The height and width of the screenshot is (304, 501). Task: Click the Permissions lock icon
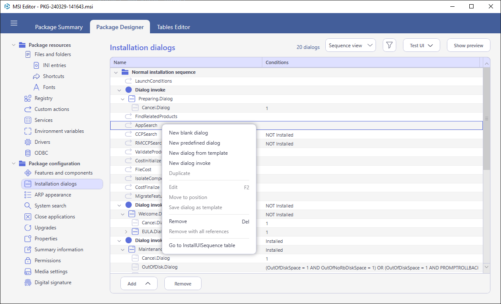point(28,261)
